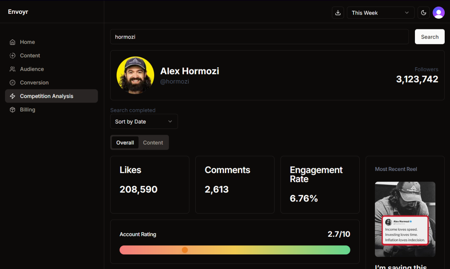Click the Engagement Rate value 6.76%
The width and height of the screenshot is (450, 269).
[304, 199]
